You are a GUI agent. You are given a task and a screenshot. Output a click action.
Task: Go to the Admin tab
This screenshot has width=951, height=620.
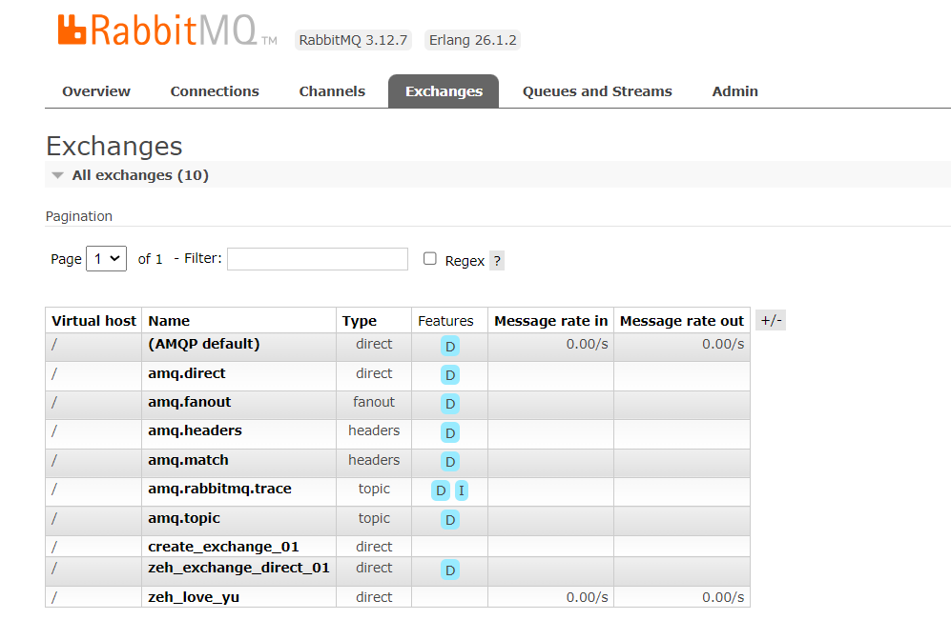[734, 91]
